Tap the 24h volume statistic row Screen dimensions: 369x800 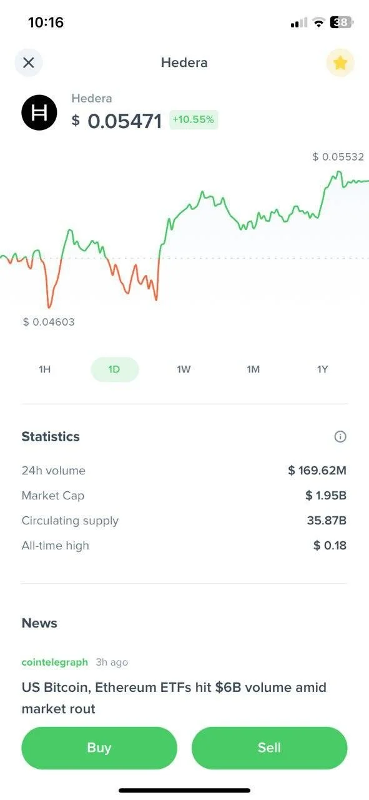pos(184,471)
